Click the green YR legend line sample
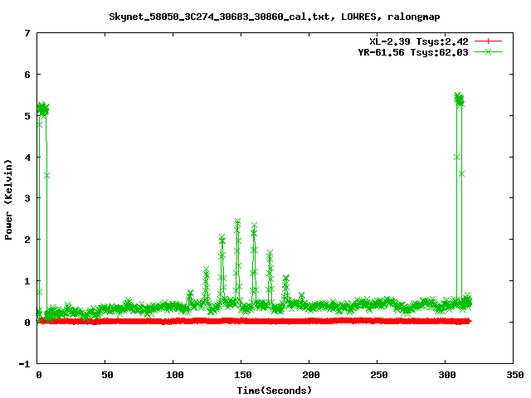This screenshot has height=398, width=531. click(x=488, y=51)
